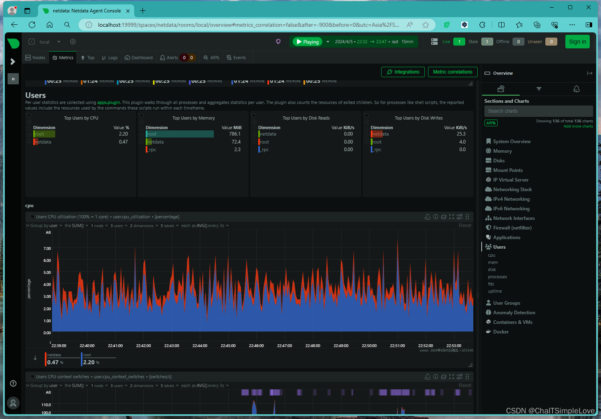Click the Netdata logo in the sidebar

point(13,43)
